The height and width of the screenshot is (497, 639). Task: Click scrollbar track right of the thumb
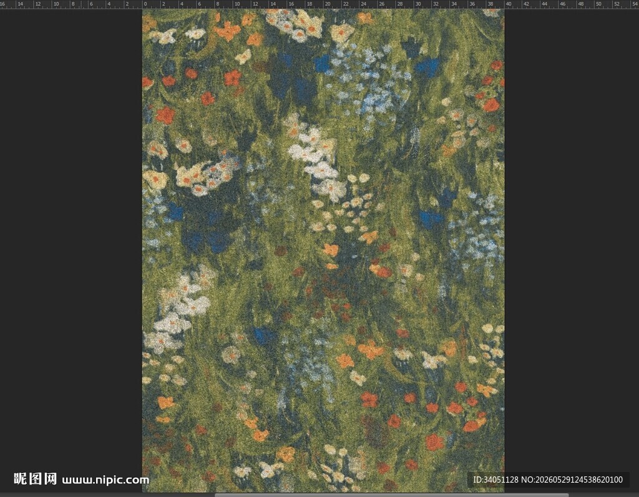tap(603, 495)
